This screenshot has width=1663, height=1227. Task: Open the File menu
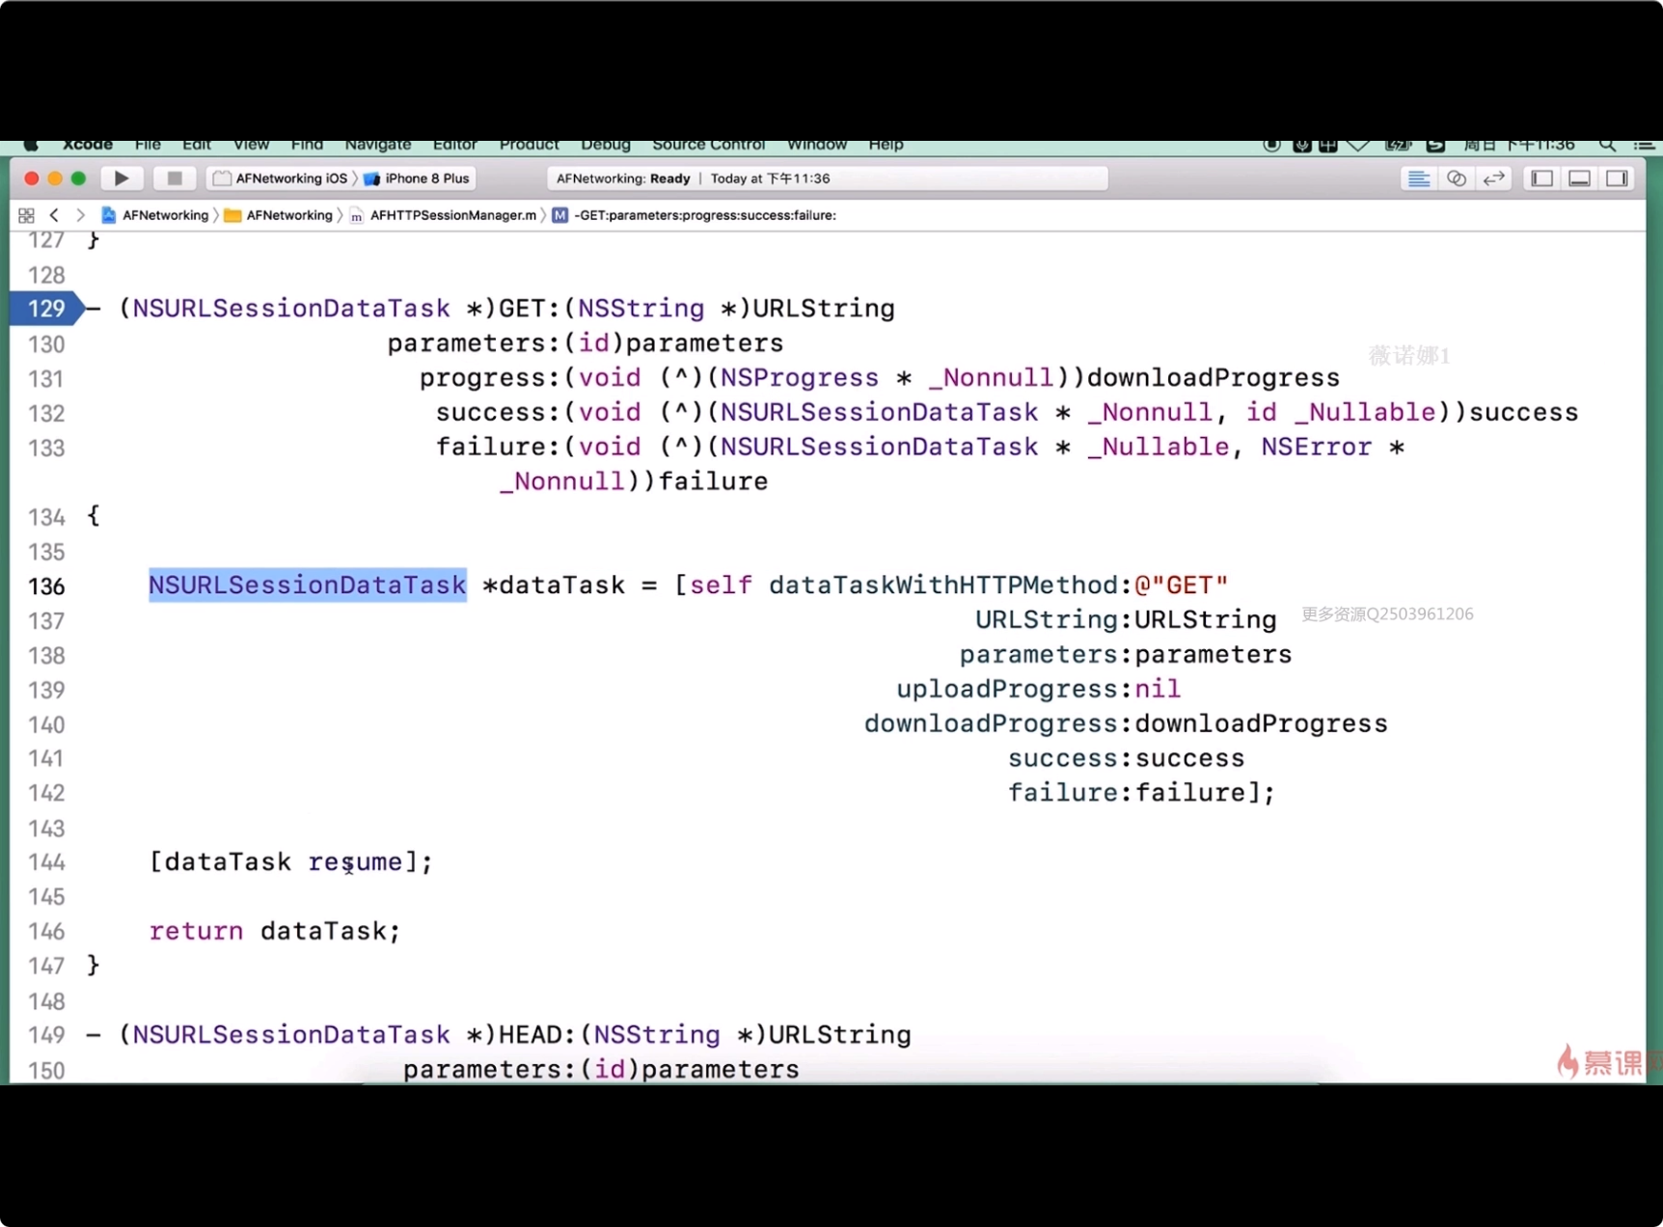point(148,145)
